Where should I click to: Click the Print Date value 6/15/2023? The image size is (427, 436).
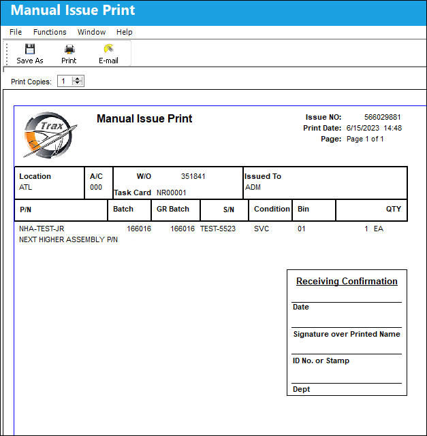click(x=363, y=128)
